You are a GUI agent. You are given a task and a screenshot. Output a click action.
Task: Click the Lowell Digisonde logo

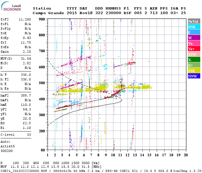tap(11, 6)
